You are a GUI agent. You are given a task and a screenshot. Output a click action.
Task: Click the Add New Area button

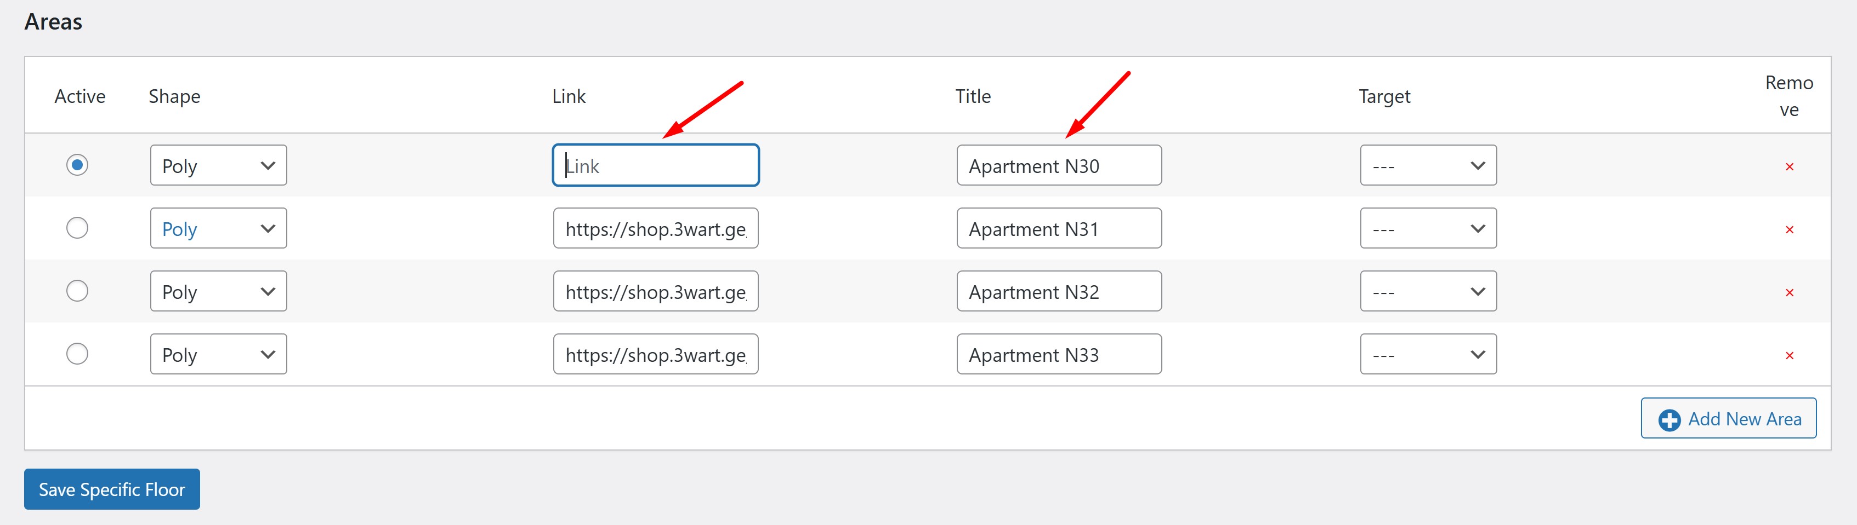point(1728,418)
